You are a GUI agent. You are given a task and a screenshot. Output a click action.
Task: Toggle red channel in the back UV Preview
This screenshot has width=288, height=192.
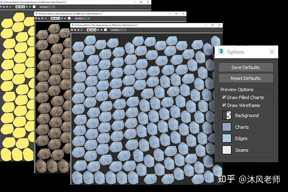click(17, 7)
